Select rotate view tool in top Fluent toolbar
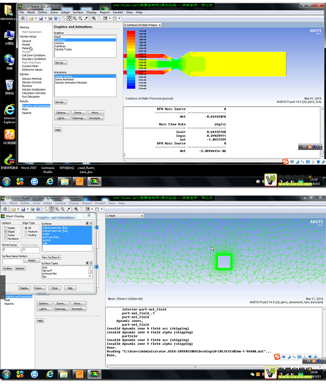This screenshot has height=385, width=326. (64, 19)
